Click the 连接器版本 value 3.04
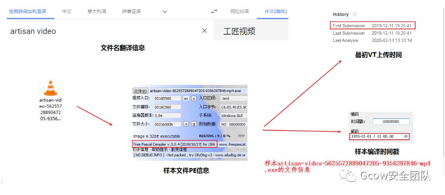The image size is (445, 195). [167, 115]
